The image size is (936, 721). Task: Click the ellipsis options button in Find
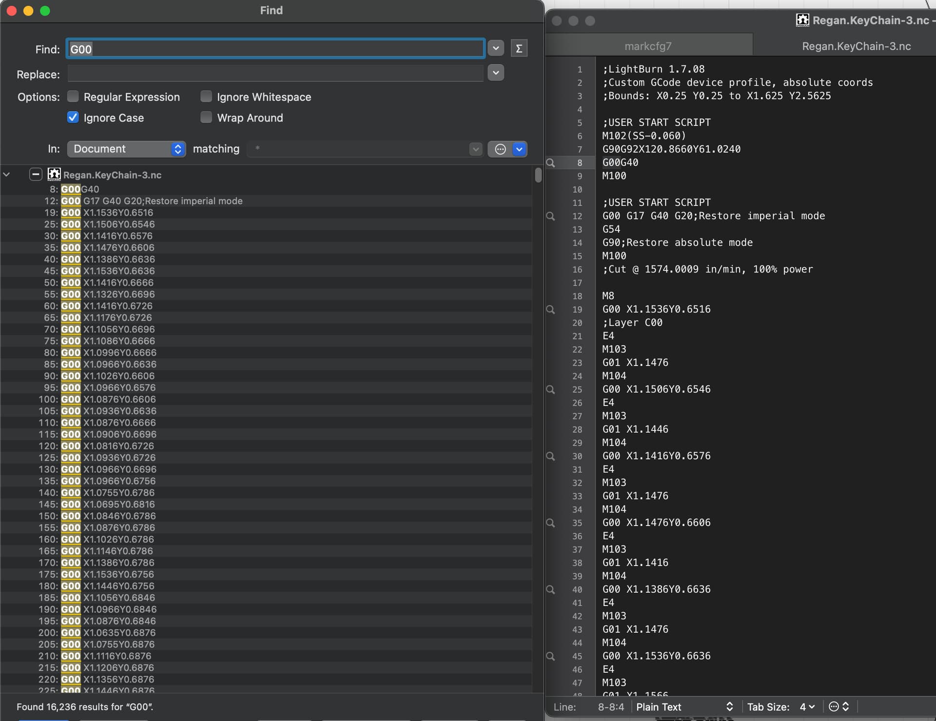(x=500, y=149)
